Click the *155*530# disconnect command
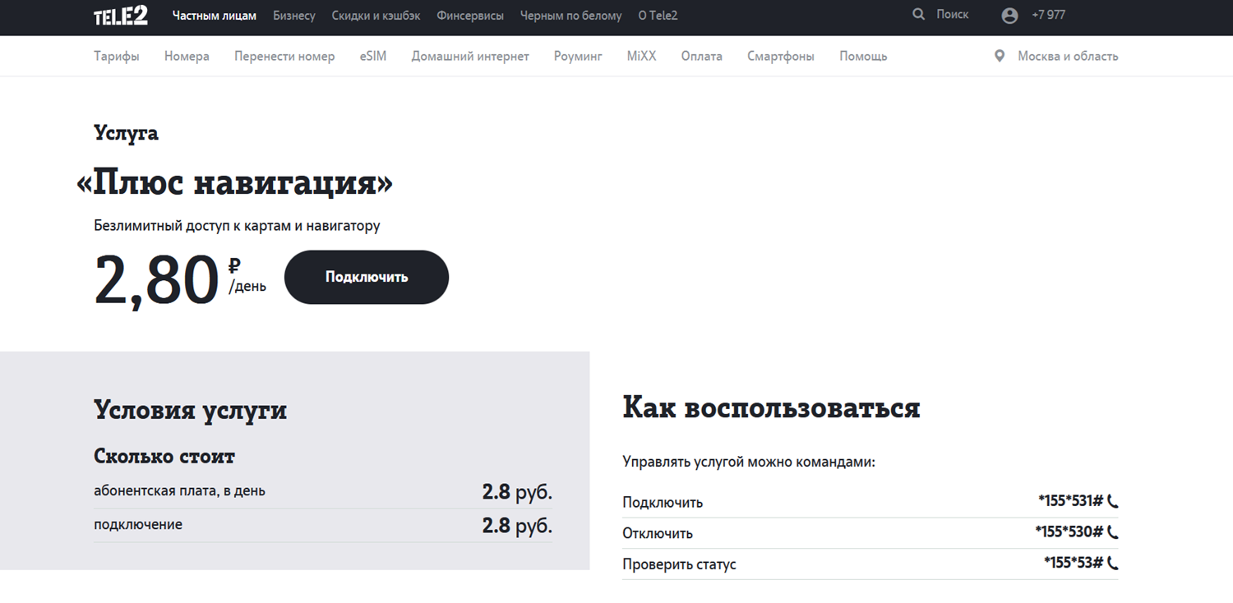Viewport: 1233px width, 603px height. [x=1069, y=532]
